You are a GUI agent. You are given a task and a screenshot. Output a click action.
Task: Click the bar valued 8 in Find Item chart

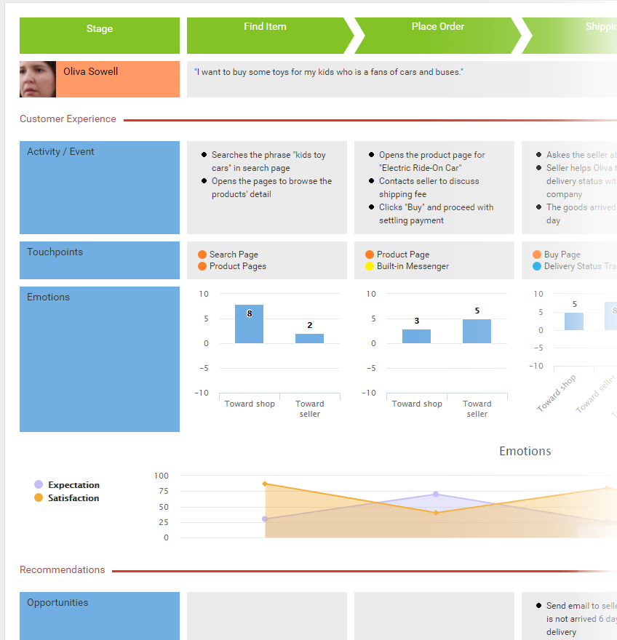tap(249, 324)
